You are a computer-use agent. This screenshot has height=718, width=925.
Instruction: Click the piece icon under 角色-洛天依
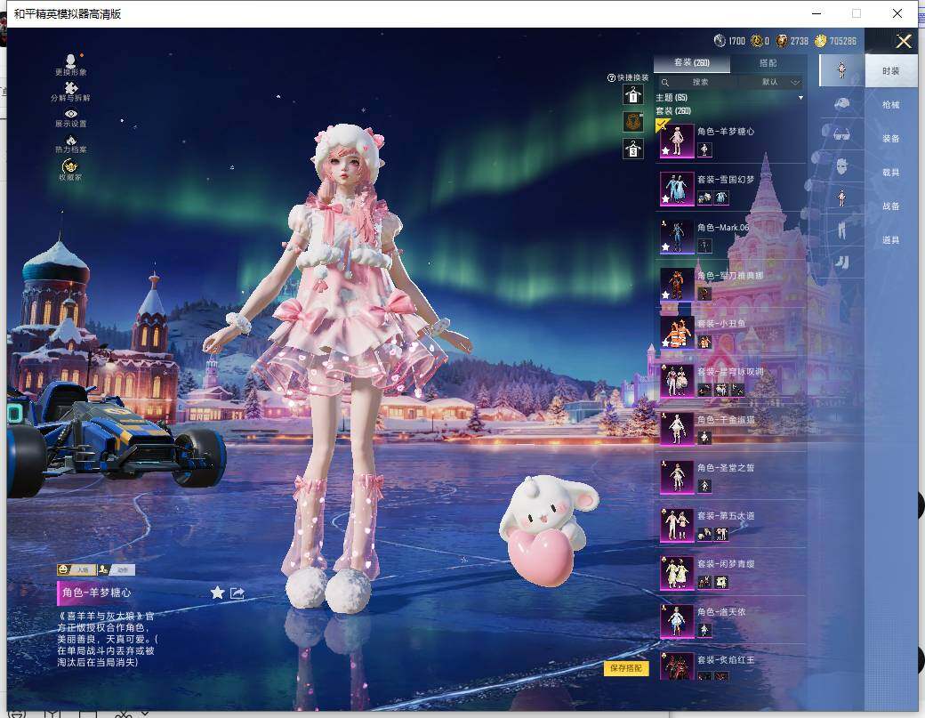[704, 630]
